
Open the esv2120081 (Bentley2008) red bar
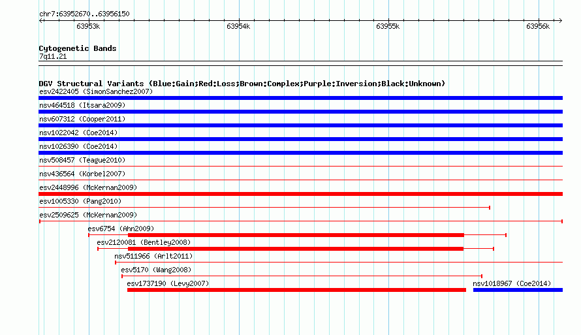(296, 249)
